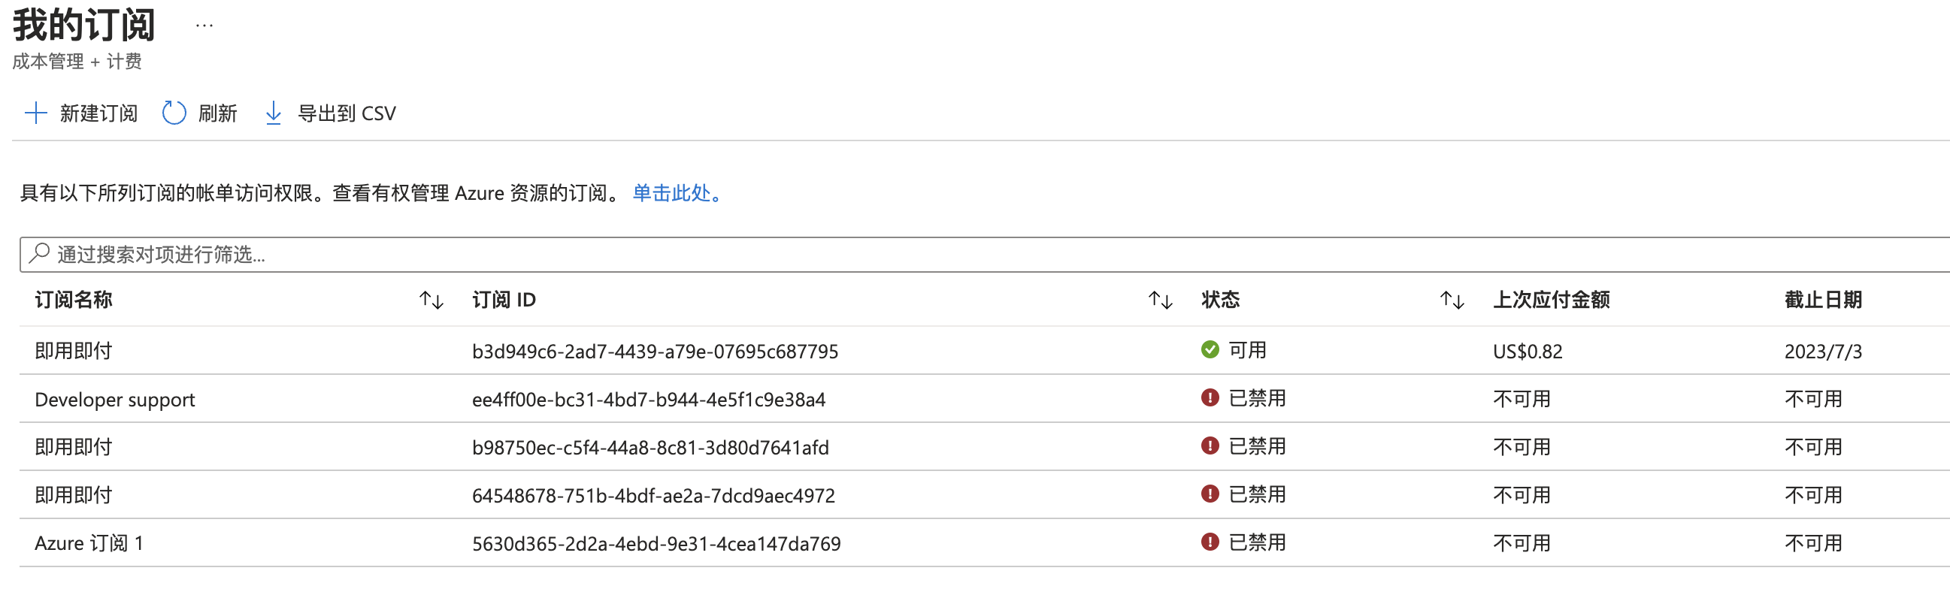Screen dimensions: 1950x598
Task: Click 已禁用 status in Developer support row
Action: (x=1257, y=398)
